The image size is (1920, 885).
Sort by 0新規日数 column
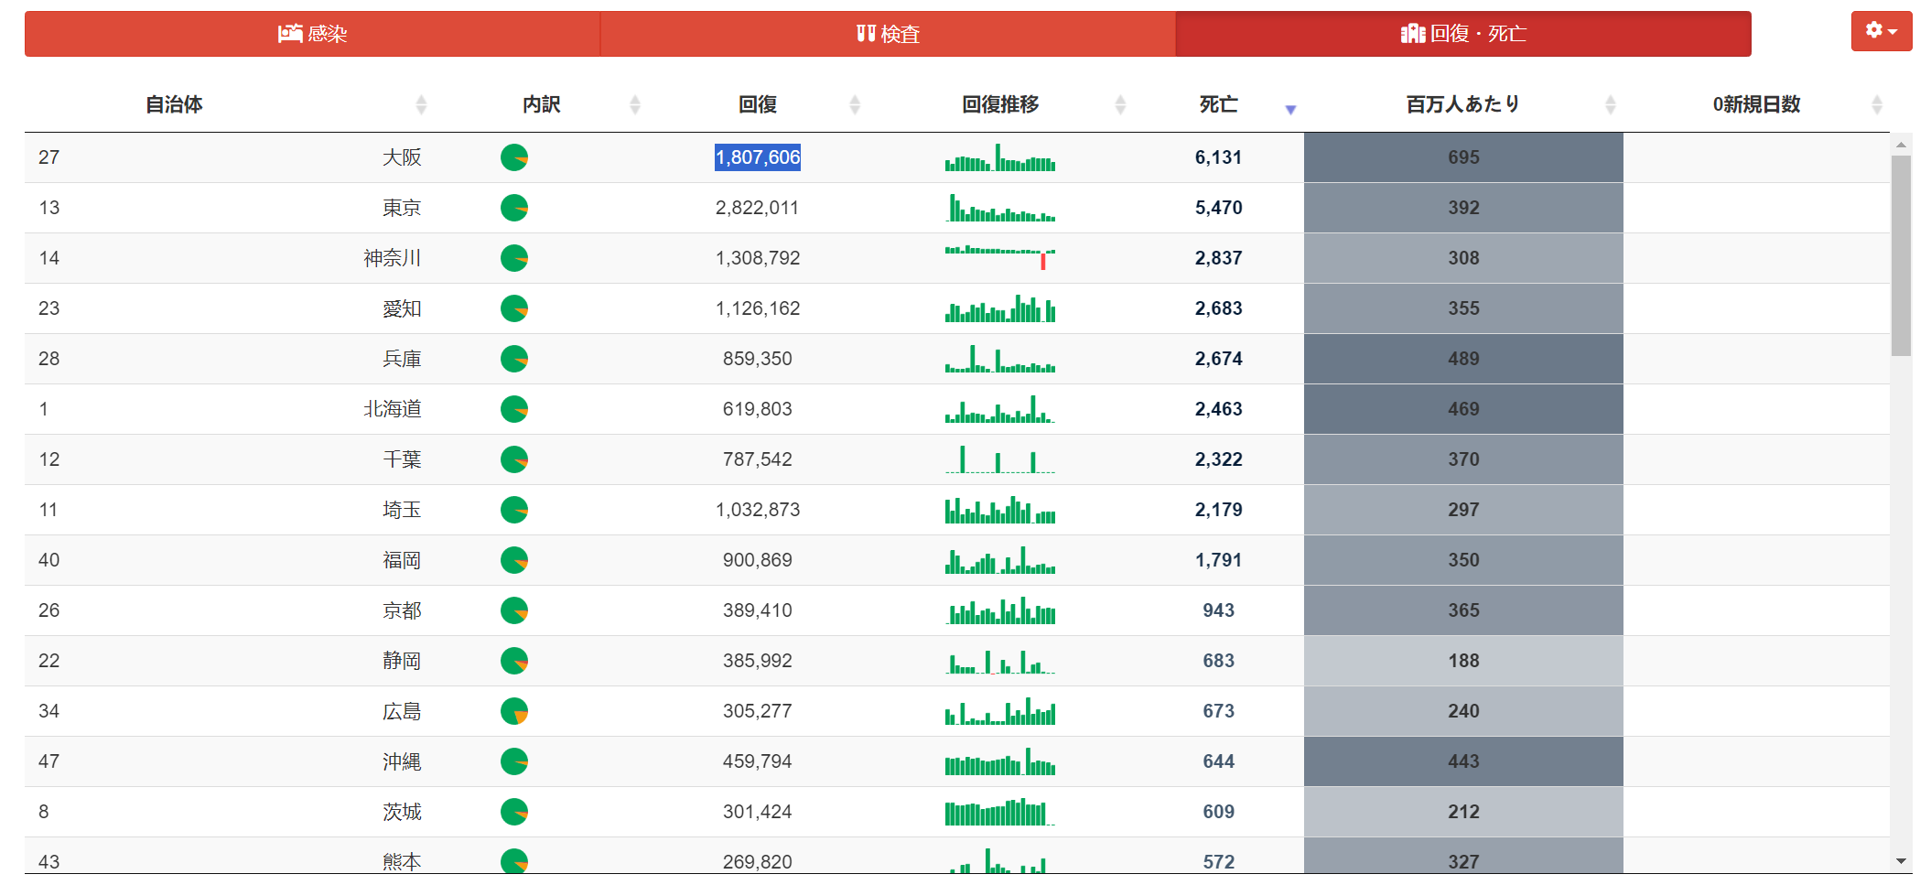(x=1755, y=104)
